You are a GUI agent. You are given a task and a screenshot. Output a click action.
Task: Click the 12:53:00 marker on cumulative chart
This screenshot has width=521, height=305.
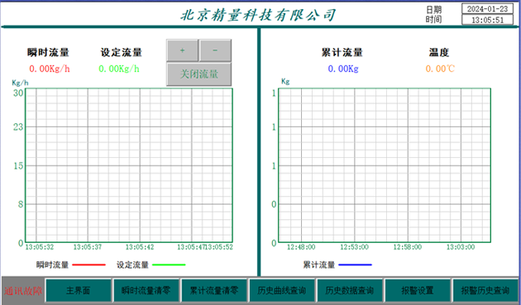click(354, 247)
